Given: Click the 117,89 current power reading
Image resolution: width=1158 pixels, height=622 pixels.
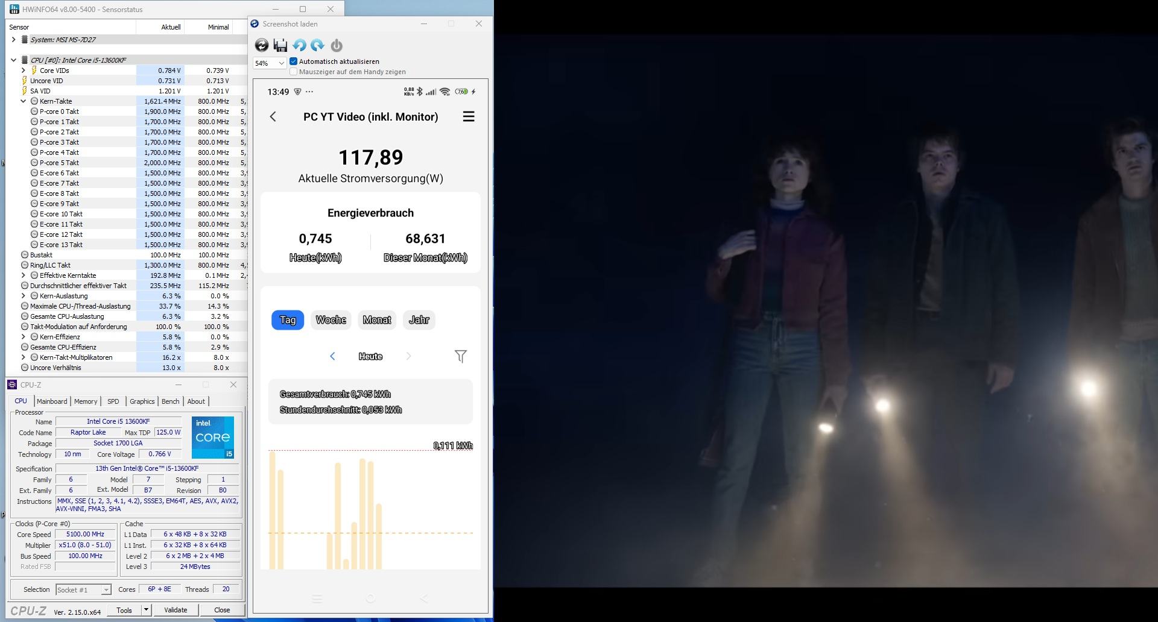Looking at the screenshot, I should tap(371, 157).
